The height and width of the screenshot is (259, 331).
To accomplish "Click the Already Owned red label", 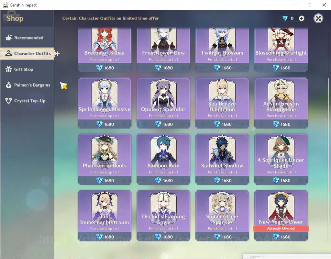I will [281, 228].
